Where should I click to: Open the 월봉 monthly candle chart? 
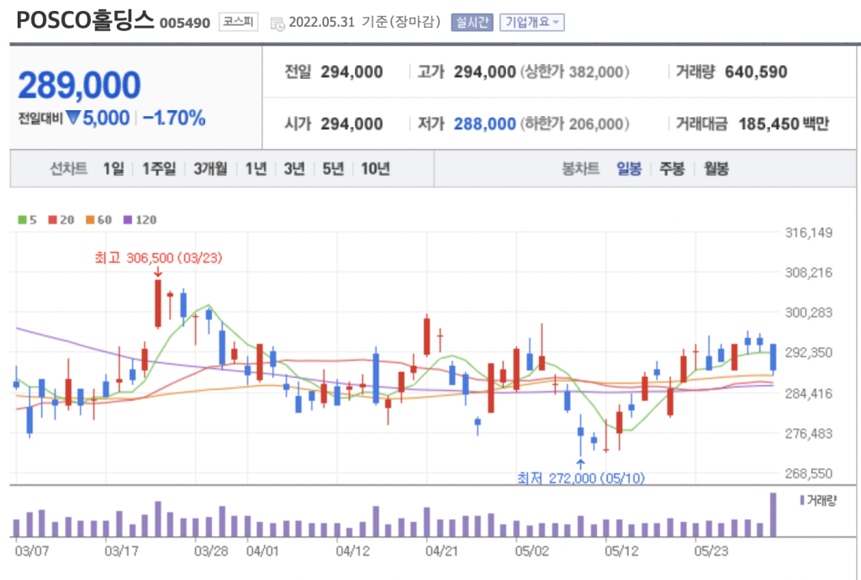(716, 169)
